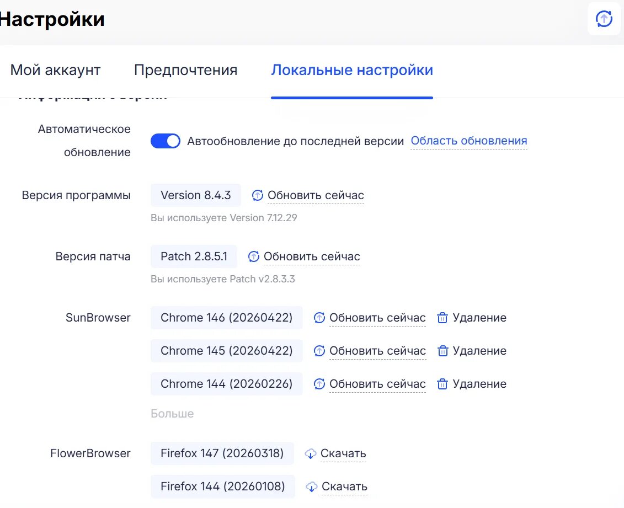Click the Firefox 144 (20260108) entry
The image size is (624, 508).
(223, 486)
